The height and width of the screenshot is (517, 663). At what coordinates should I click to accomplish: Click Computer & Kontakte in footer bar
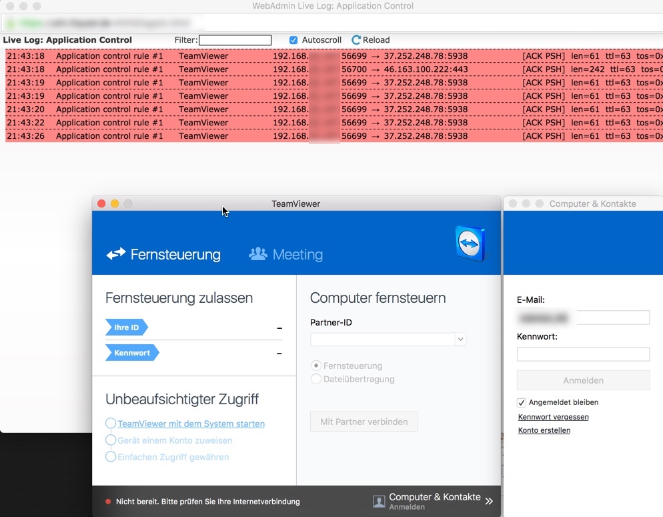coord(435,497)
